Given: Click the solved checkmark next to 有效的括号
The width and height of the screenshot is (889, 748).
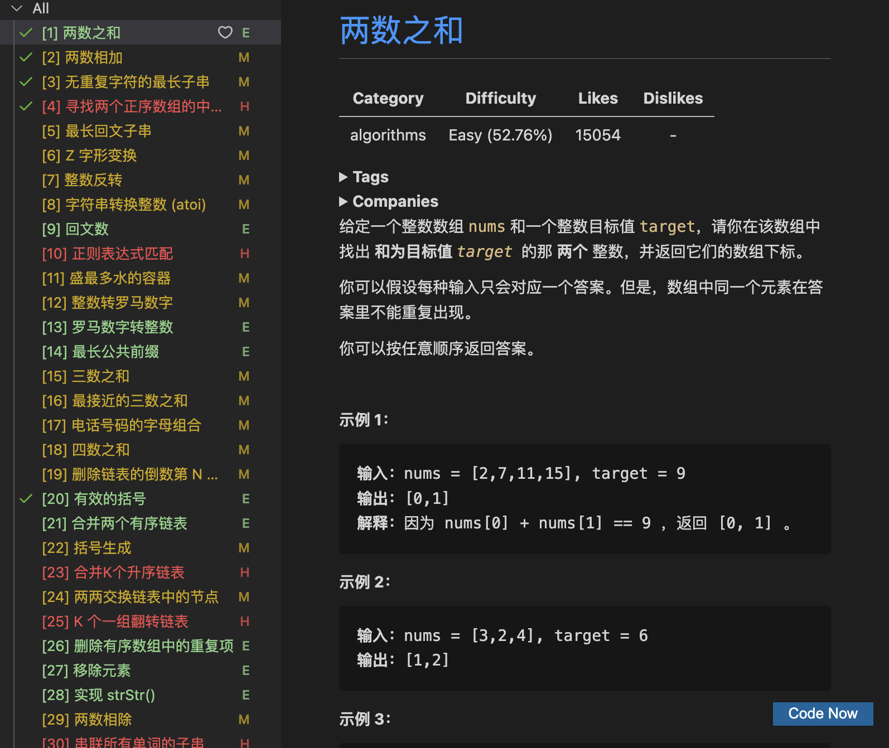Looking at the screenshot, I should pos(26,499).
